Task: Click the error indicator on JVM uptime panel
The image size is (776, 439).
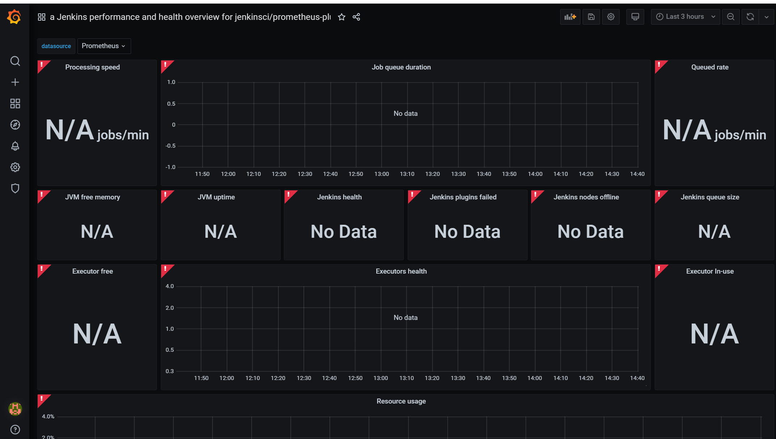Action: 165,195
